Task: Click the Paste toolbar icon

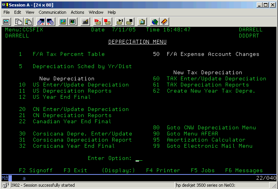Action: tap(29, 21)
